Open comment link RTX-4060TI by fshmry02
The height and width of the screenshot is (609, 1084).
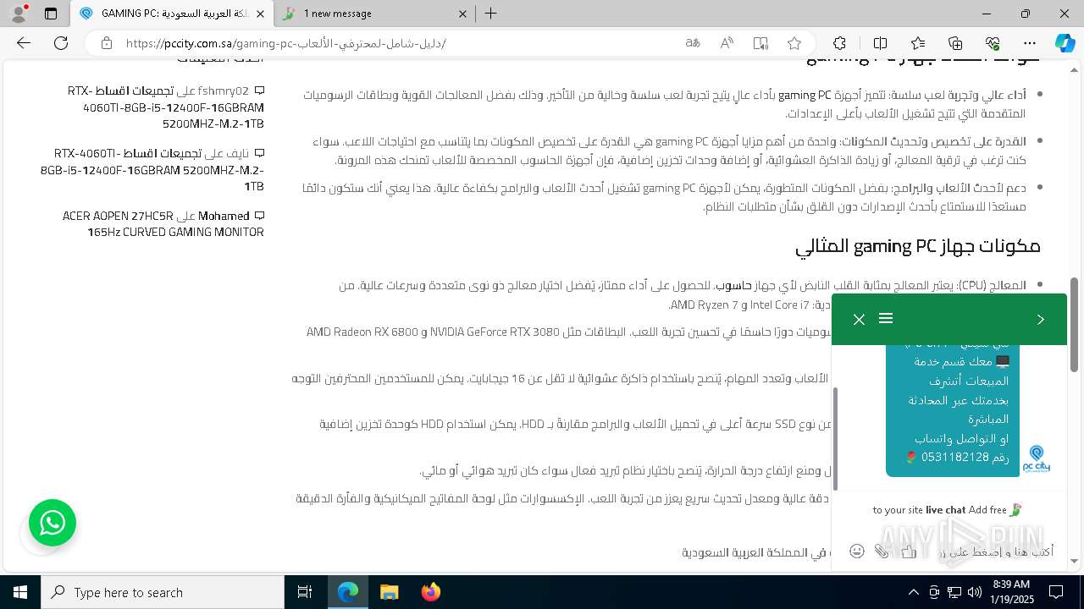[x=166, y=107]
